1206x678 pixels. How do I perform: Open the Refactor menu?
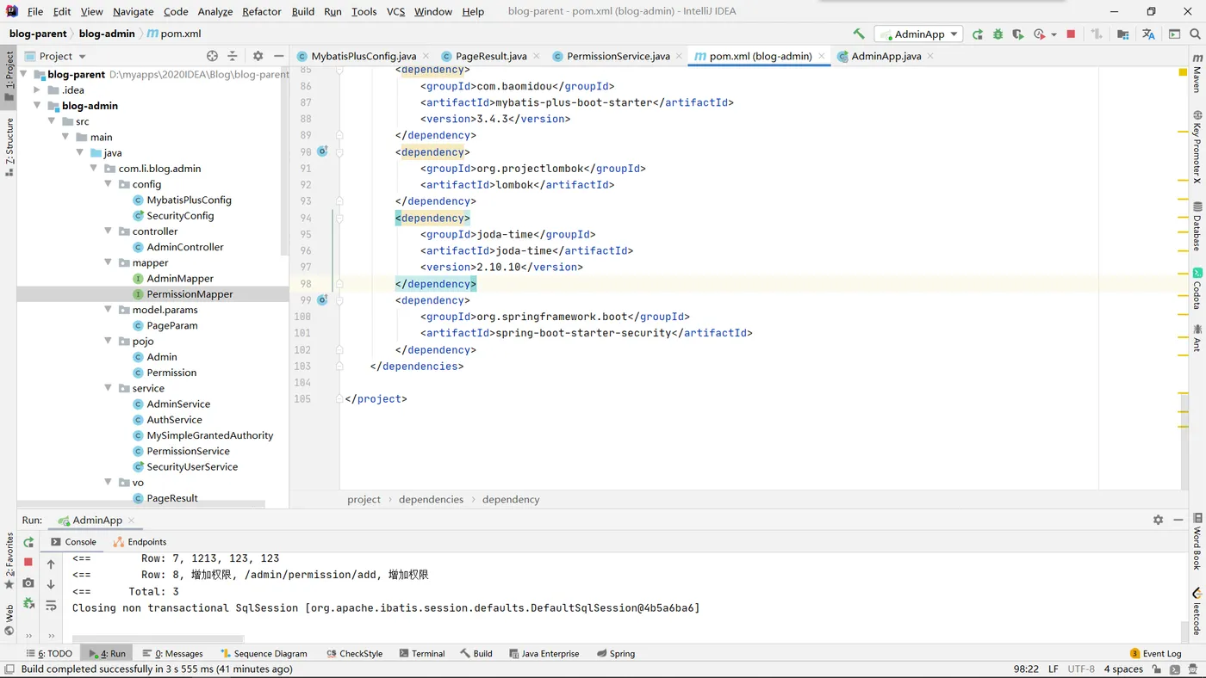(261, 11)
